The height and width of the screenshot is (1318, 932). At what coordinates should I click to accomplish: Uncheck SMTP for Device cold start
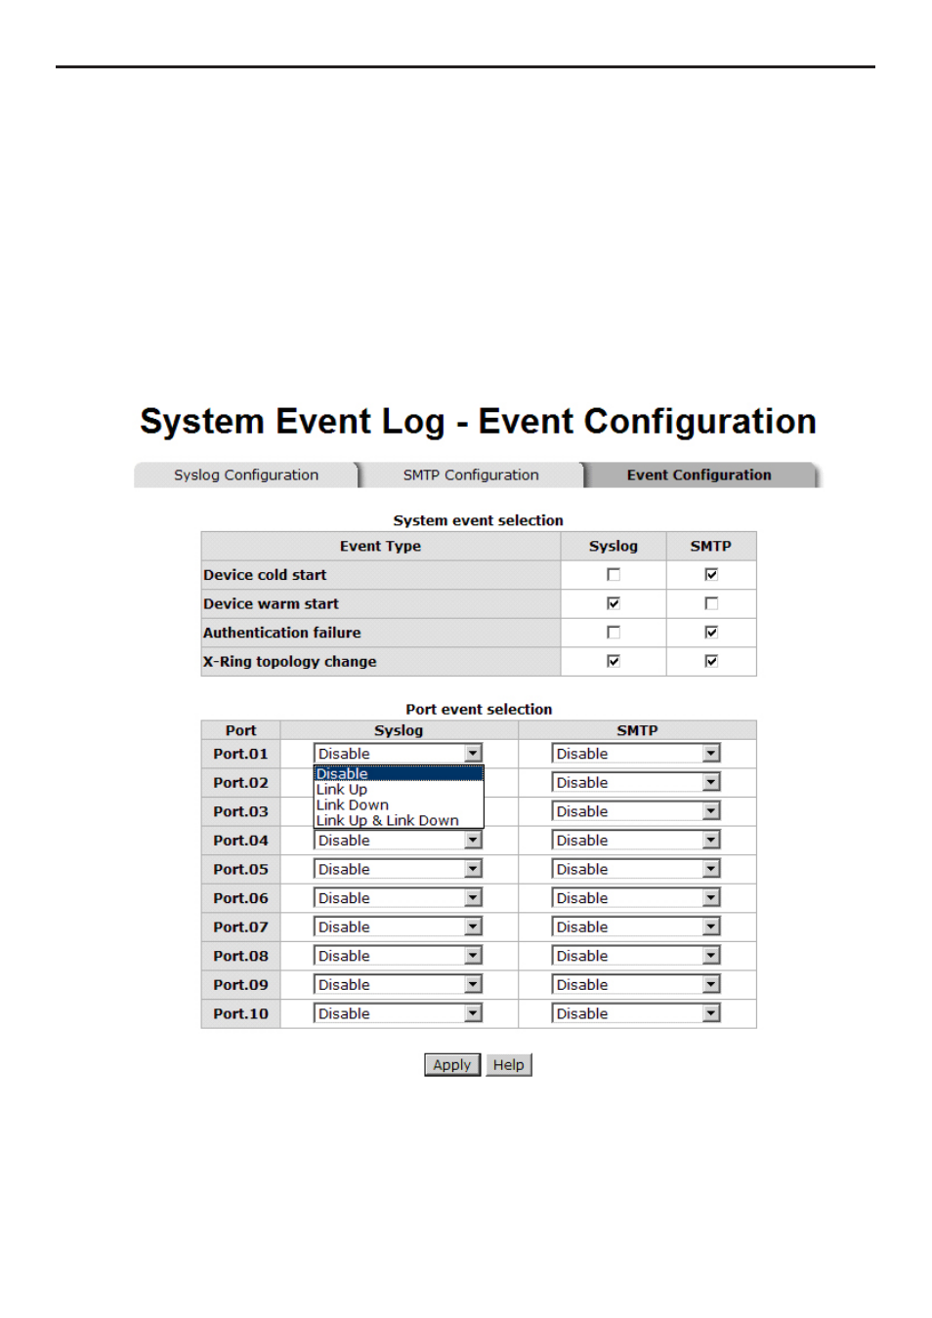(x=711, y=575)
